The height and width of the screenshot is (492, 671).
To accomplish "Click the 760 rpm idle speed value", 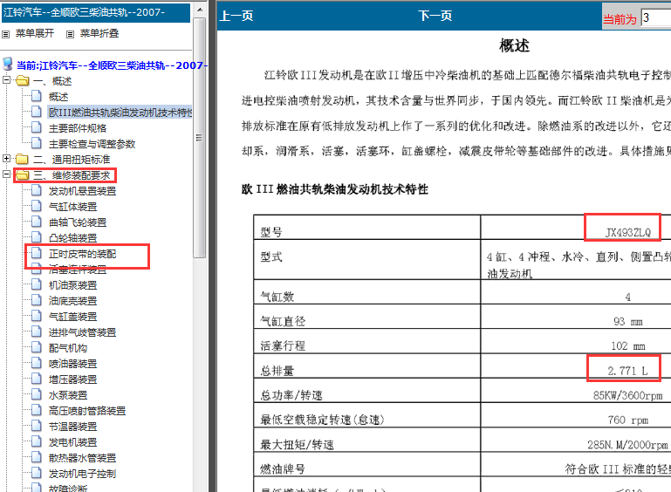I will pos(627,420).
